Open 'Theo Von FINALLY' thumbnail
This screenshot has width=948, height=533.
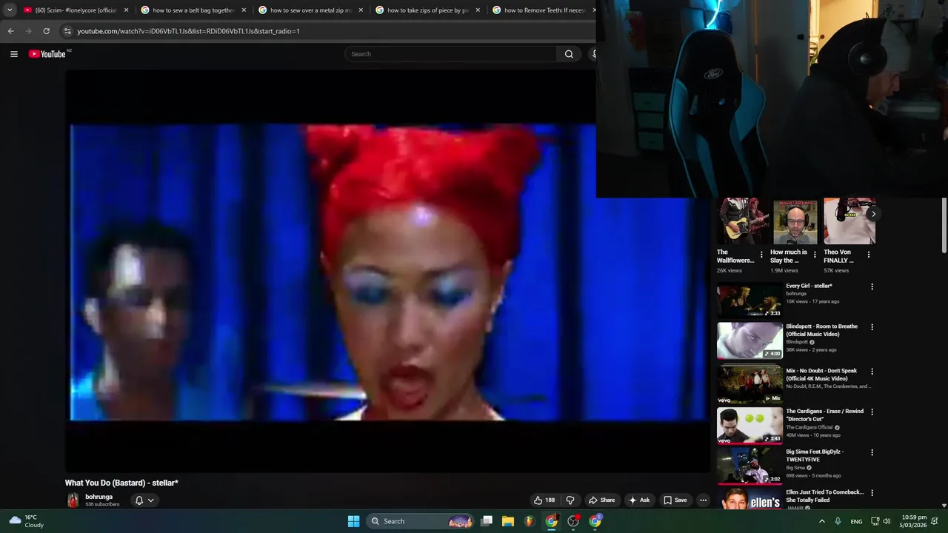849,221
